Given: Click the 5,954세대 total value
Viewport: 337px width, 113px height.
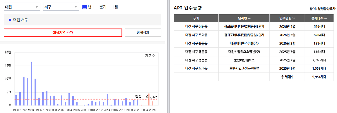Looking at the screenshot, I should [x=319, y=77].
